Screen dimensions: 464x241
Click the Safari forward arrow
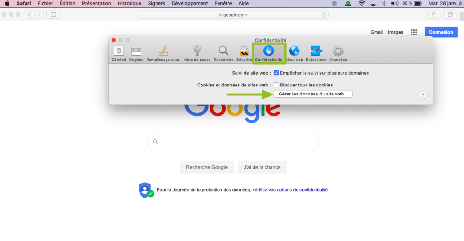39,15
